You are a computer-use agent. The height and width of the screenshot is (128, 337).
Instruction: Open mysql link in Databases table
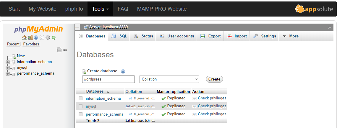pos(91,106)
